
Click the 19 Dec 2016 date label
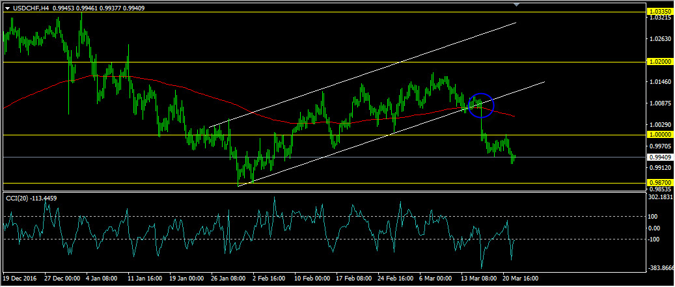(x=19, y=279)
